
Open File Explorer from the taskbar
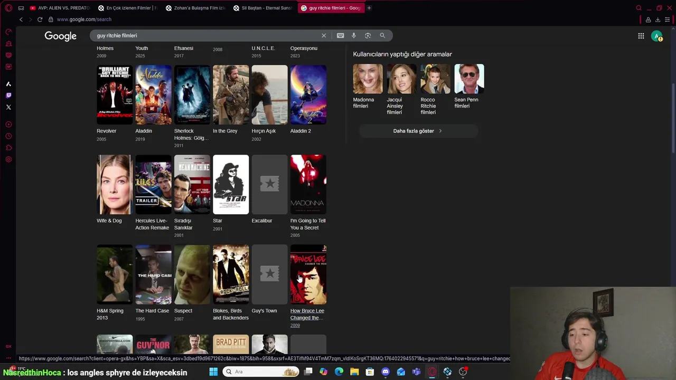354,372
